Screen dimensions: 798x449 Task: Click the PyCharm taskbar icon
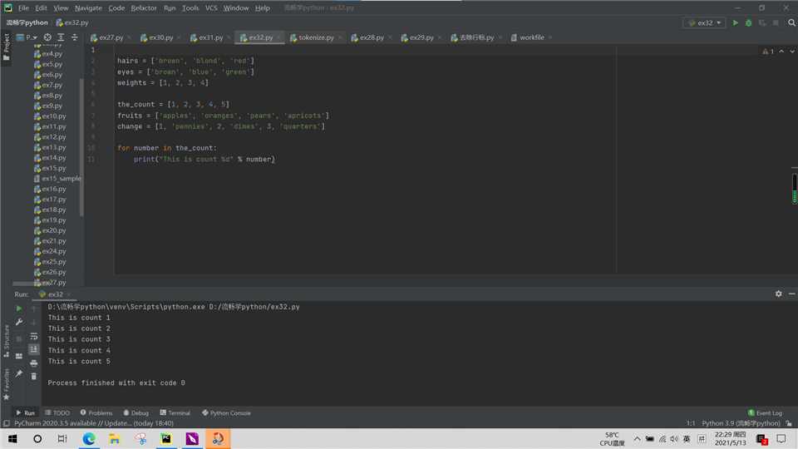166,439
